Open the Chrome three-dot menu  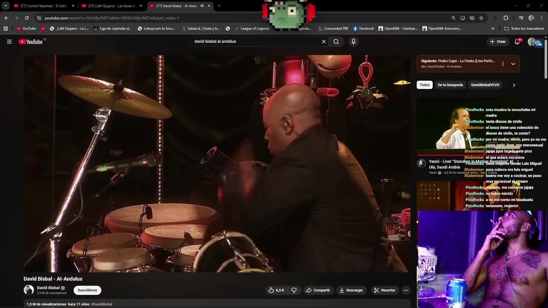pos(542,18)
